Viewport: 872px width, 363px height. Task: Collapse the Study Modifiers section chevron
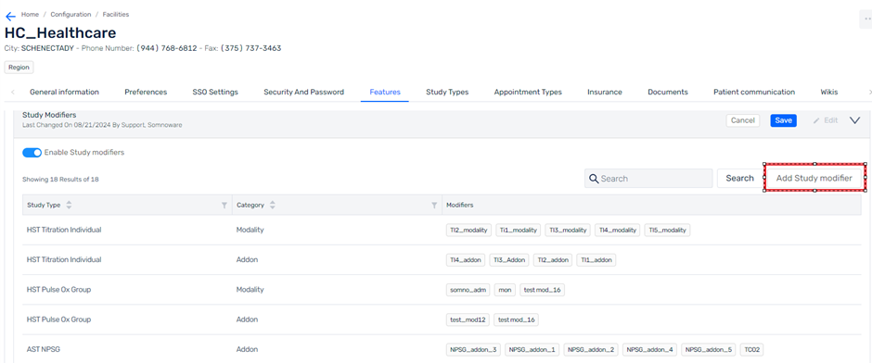(854, 120)
